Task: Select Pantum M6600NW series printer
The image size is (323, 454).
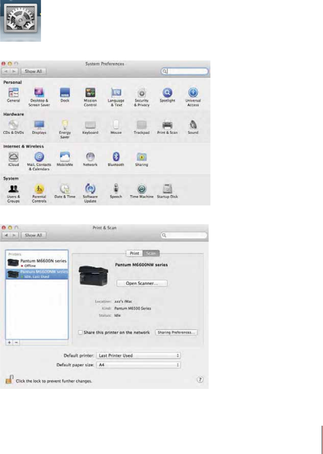Action: coord(37,274)
